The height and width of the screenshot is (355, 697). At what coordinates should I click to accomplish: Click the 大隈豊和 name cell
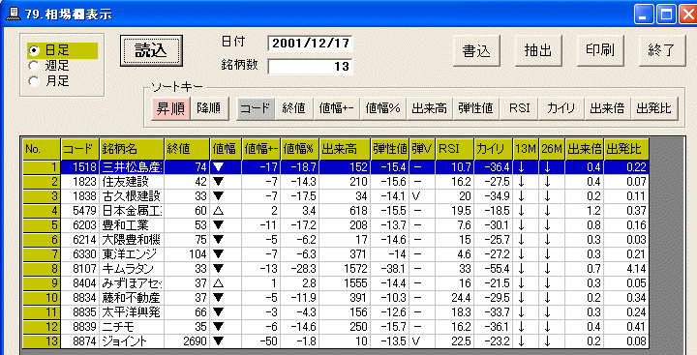132,240
